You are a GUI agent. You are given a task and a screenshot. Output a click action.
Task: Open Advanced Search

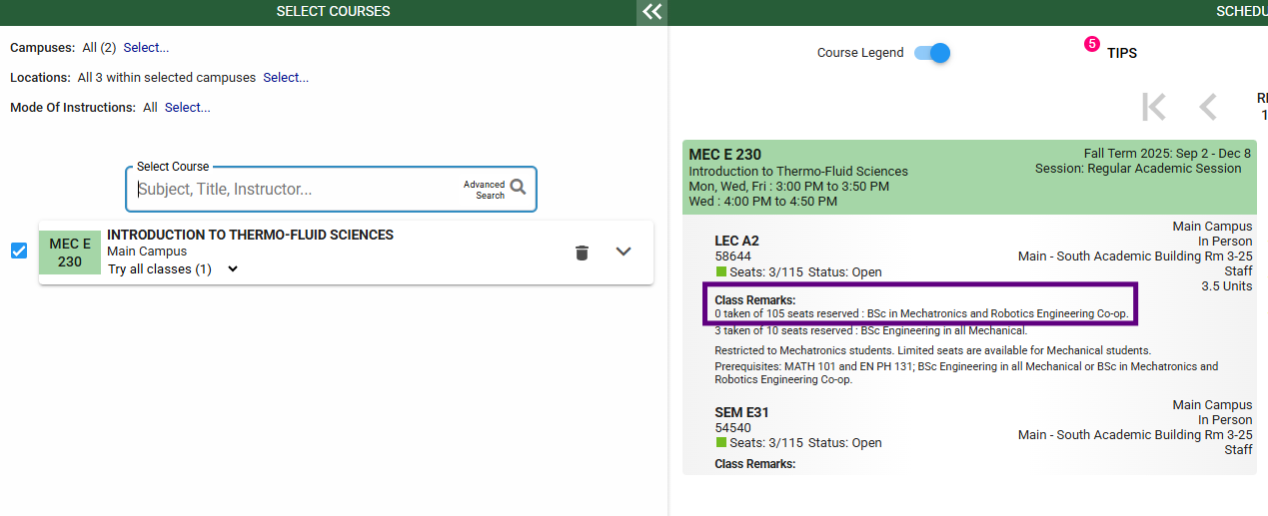pos(484,190)
